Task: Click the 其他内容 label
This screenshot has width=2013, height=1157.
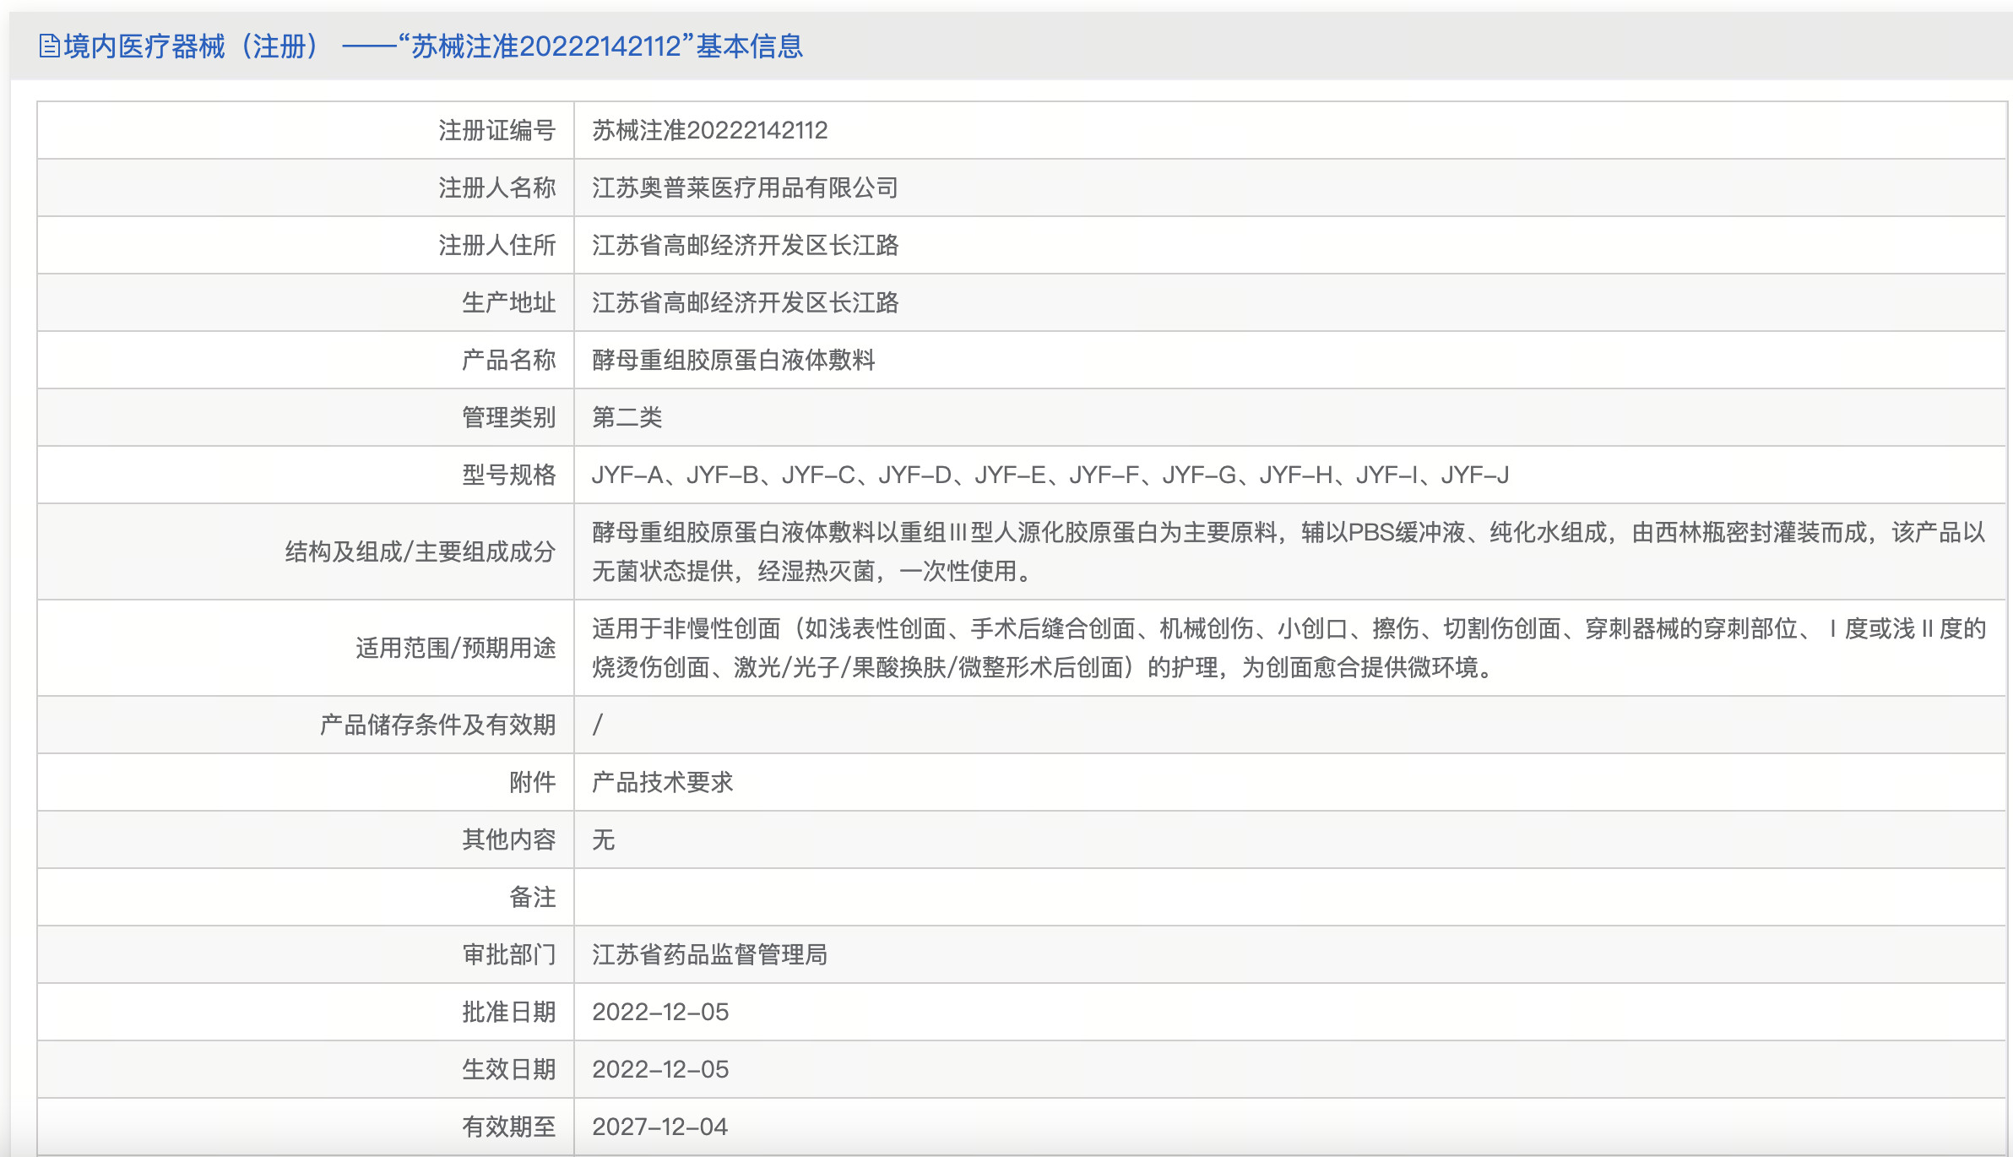Action: pyautogui.click(x=508, y=839)
